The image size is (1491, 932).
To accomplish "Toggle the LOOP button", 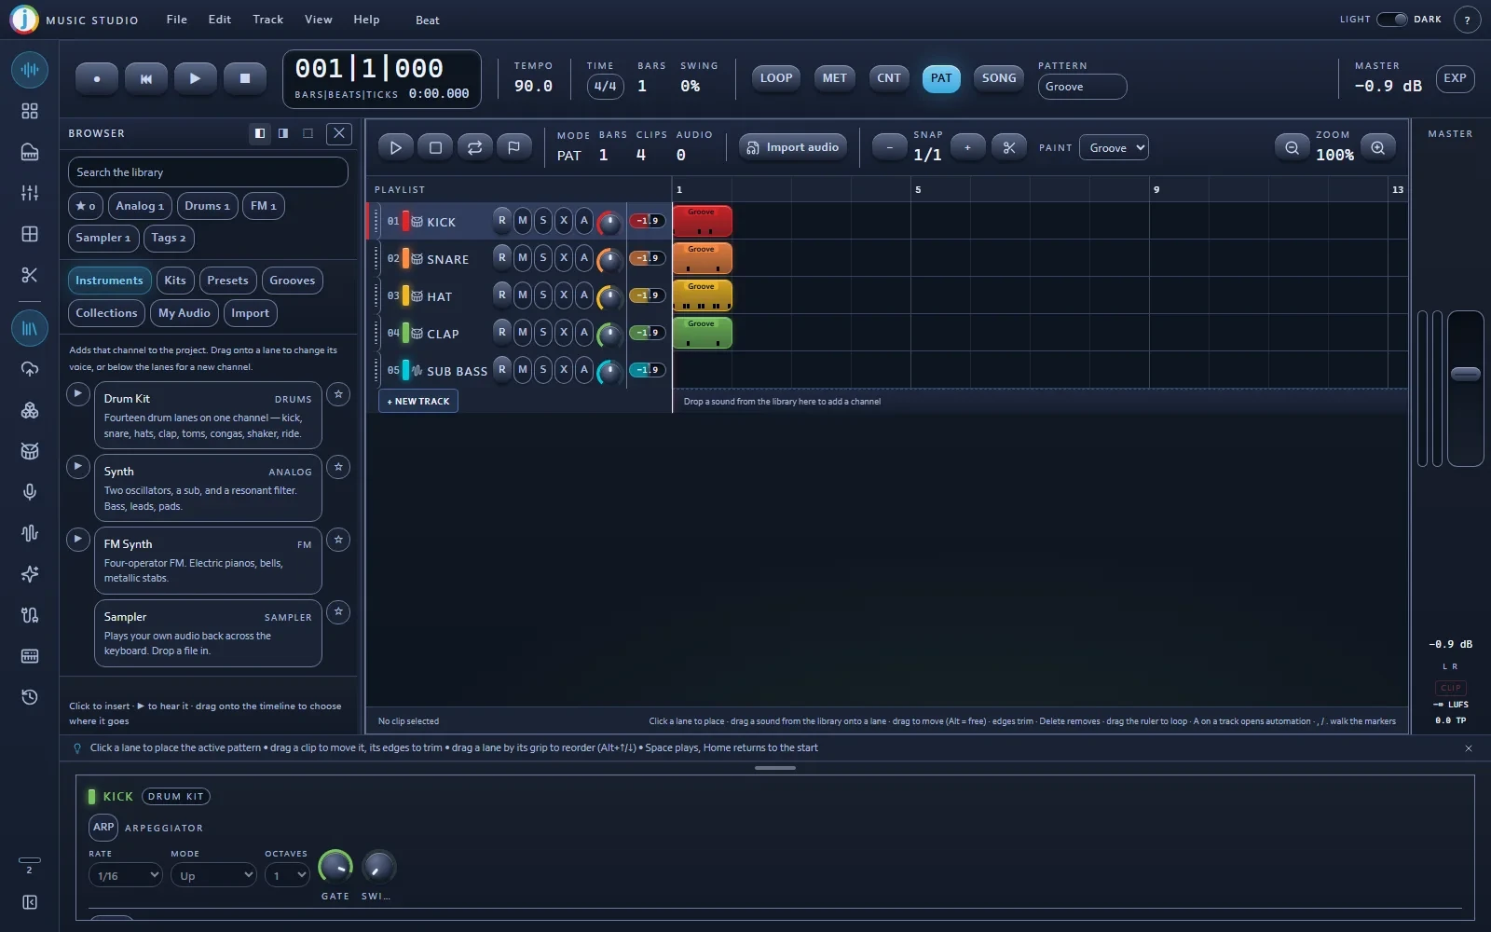I will (776, 78).
